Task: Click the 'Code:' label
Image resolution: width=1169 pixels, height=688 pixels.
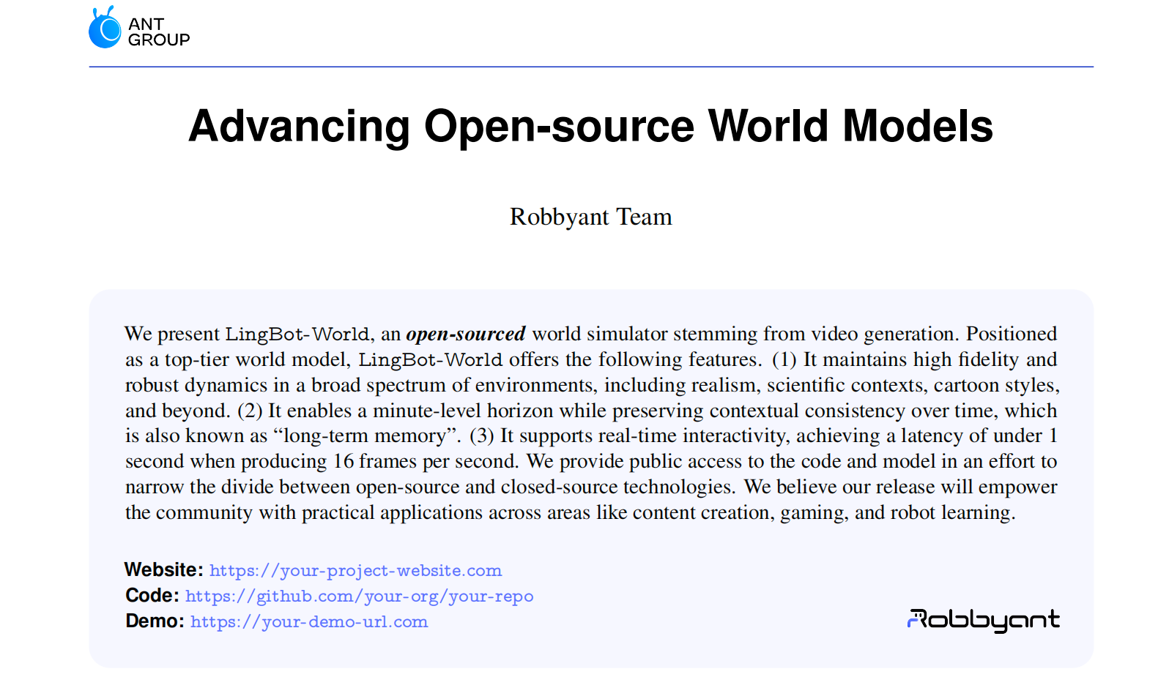Action: [152, 596]
